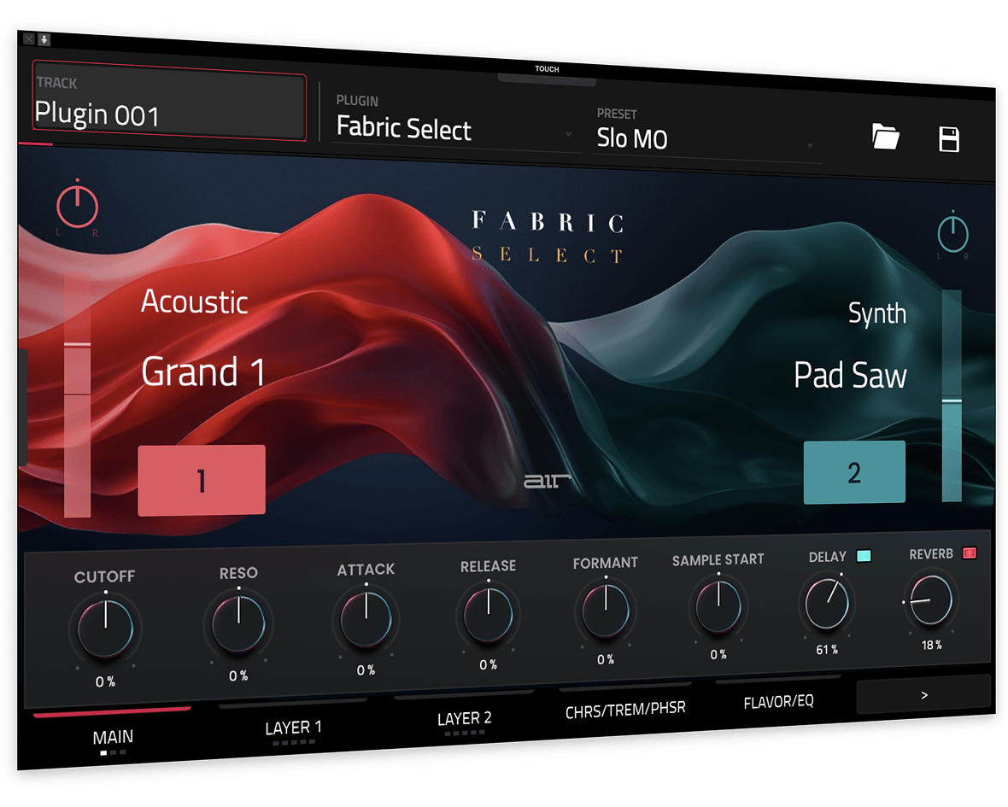Click the save preset floppy disk icon
Viewport: 1008px width, 807px height.
tap(949, 139)
